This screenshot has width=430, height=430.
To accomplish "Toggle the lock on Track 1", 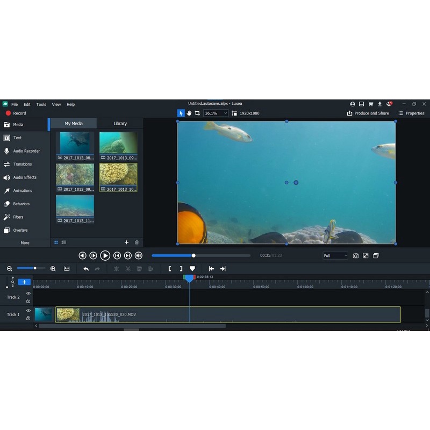I will coord(28,318).
